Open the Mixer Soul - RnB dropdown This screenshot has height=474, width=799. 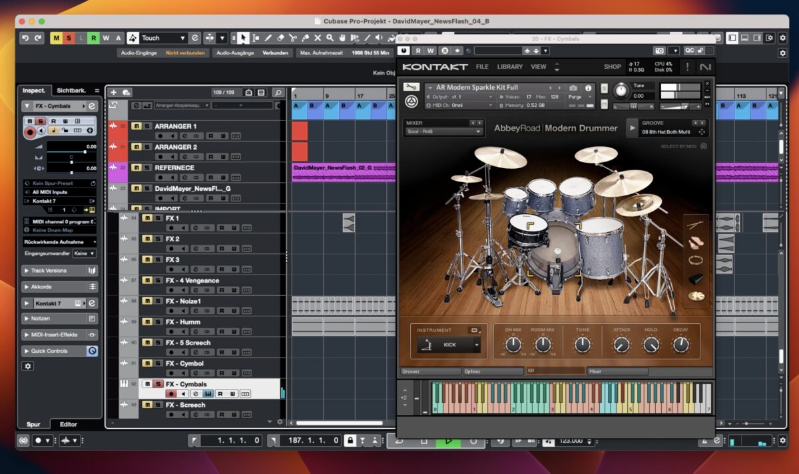pyautogui.click(x=443, y=132)
